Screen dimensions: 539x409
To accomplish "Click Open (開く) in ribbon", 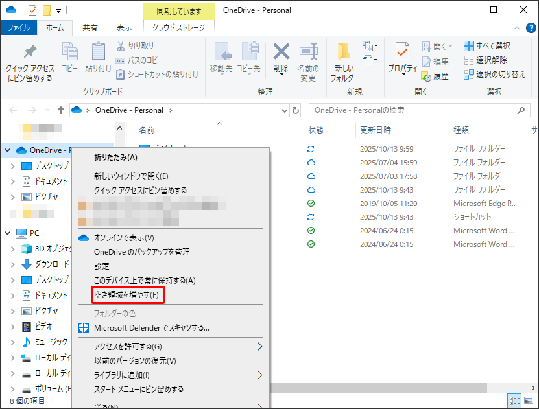I will pos(437,46).
